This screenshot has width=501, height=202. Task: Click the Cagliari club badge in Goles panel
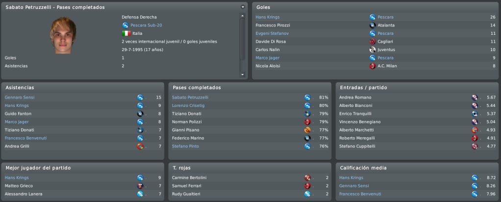click(372, 42)
